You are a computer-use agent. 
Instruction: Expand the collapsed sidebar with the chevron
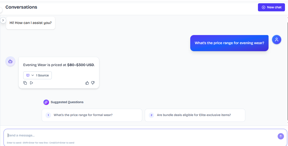point(3,20)
